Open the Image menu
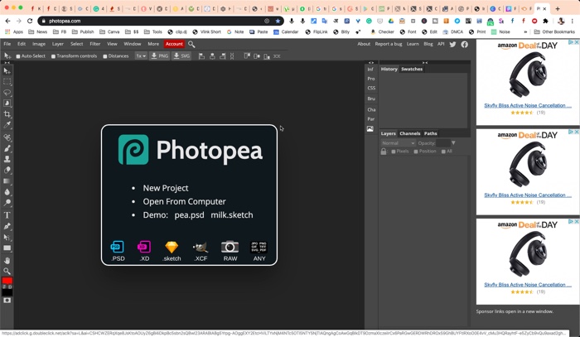Screen dimensions: 580x337 pyautogui.click(x=39, y=44)
